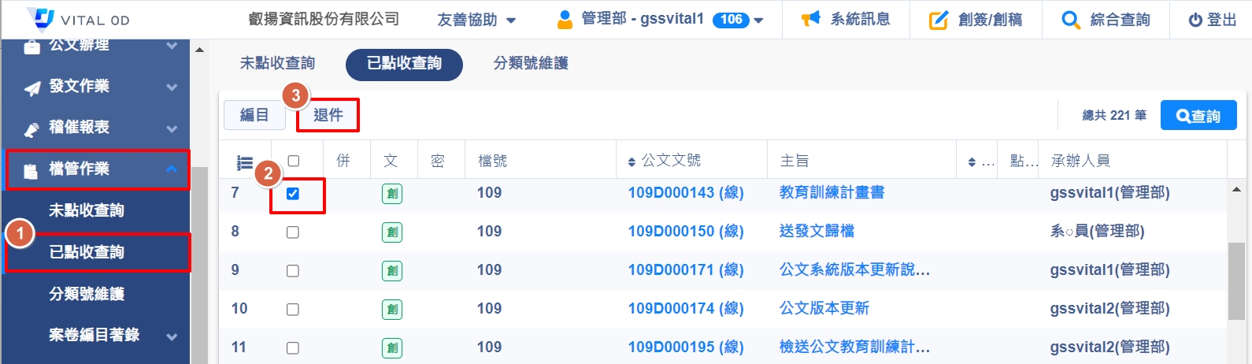The width and height of the screenshot is (1252, 364).
Task: Click the Vital OD logo icon
Action: tap(41, 18)
